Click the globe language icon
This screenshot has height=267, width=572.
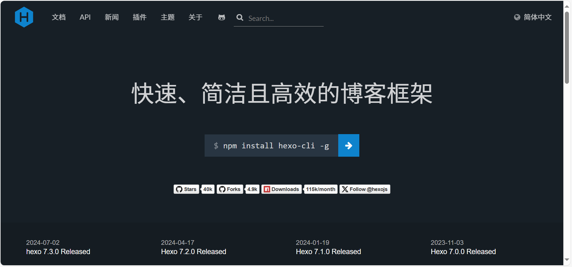(517, 17)
